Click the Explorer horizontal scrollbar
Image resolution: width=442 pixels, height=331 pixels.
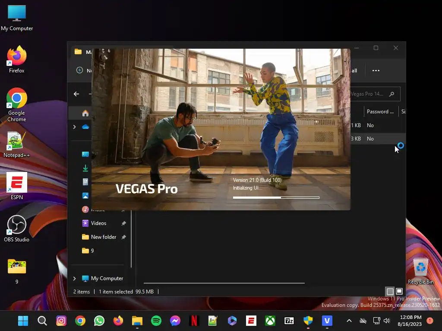(224, 283)
